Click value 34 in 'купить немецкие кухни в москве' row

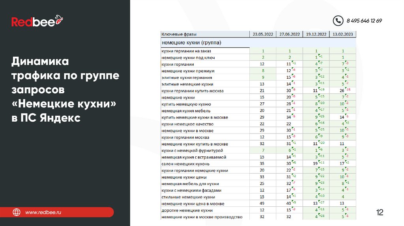288,117
